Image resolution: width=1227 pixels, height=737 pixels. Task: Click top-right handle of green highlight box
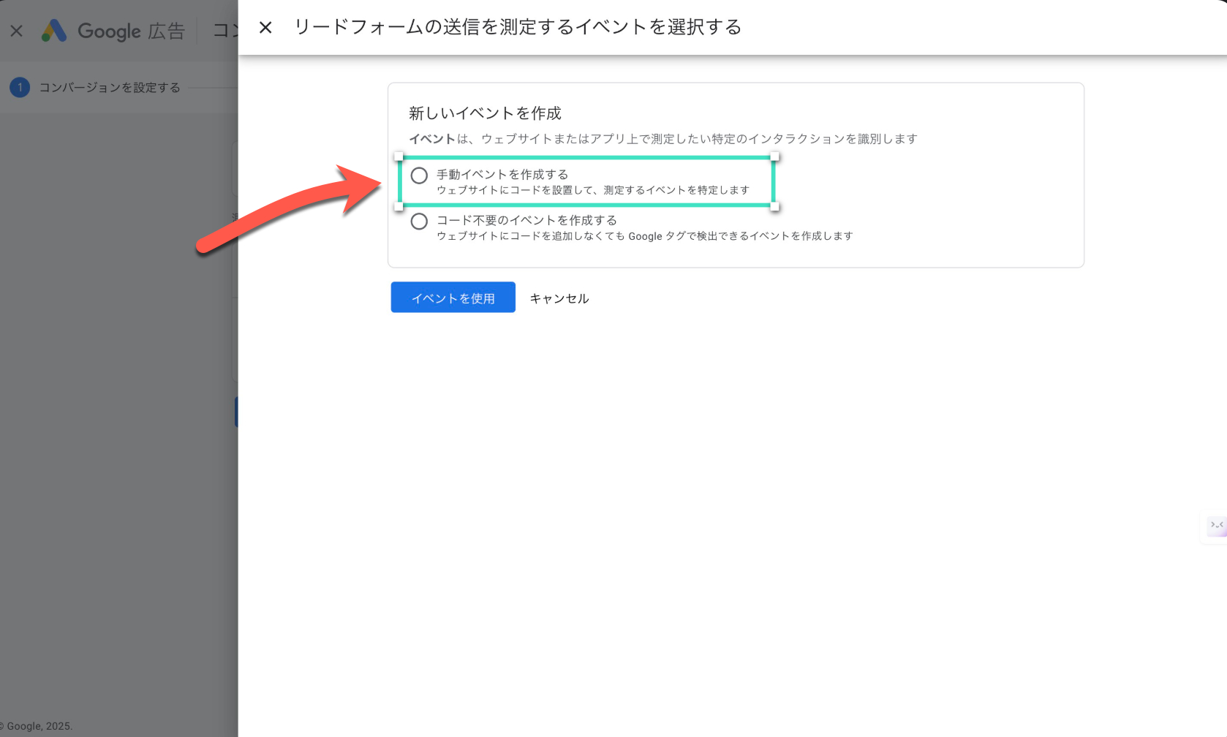[x=774, y=156]
